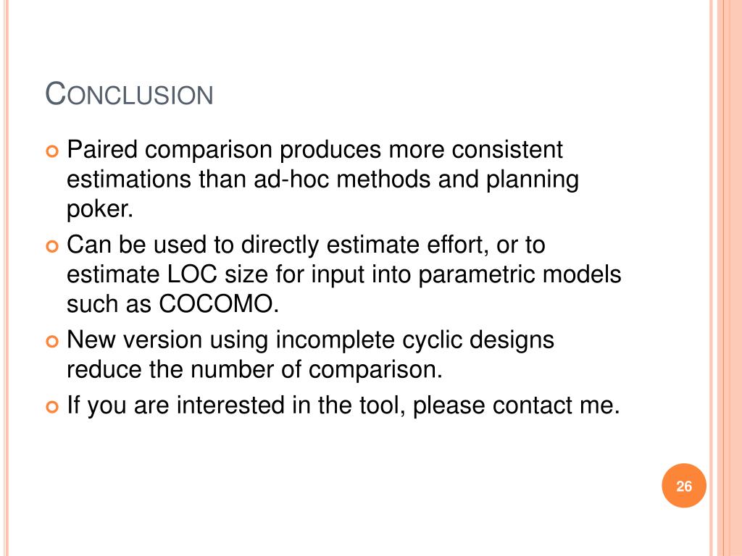Click the phrase directly estimate effort

point(364,245)
